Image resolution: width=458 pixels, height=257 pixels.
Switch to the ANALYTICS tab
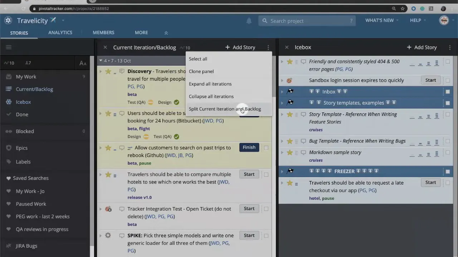(x=60, y=32)
